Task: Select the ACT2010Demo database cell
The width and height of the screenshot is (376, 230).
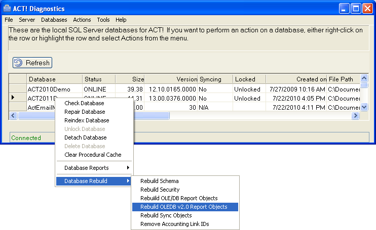Action: (x=54, y=89)
